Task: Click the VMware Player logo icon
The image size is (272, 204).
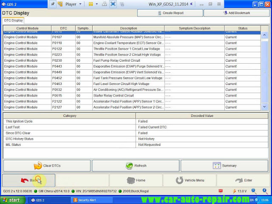Action: point(60,4)
